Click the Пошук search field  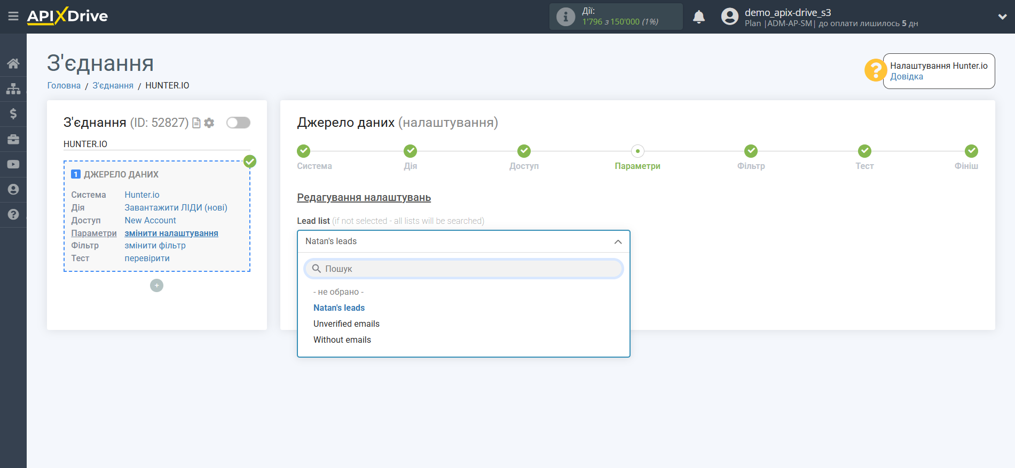[463, 269]
